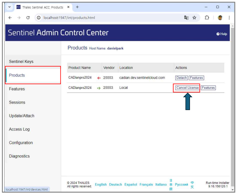Screen dimensions: 236x193
Task: Click the red left arrow icon
Action: 99,78
